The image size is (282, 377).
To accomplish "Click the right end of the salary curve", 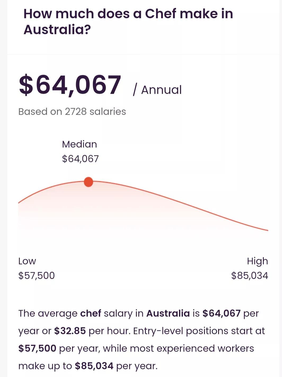I will [x=267, y=230].
